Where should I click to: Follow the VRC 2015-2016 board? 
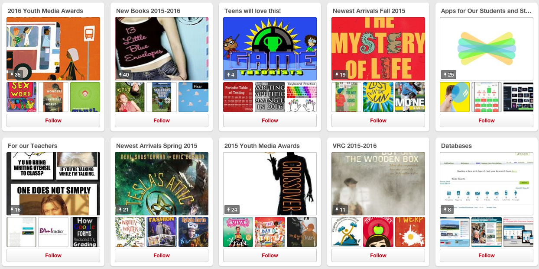point(378,256)
